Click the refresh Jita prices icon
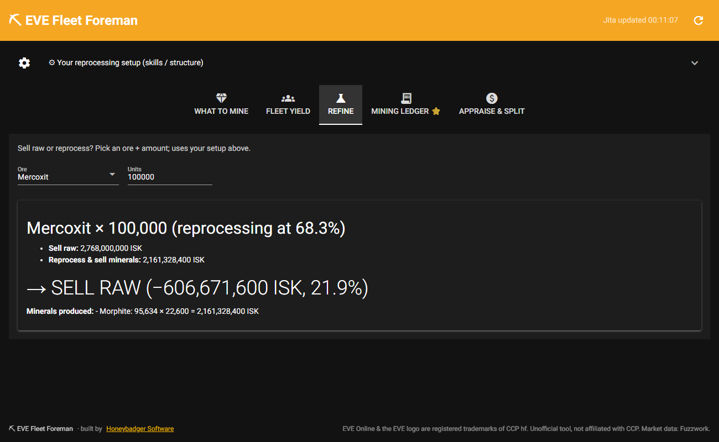Viewport: 719px width, 442px height. pos(699,20)
